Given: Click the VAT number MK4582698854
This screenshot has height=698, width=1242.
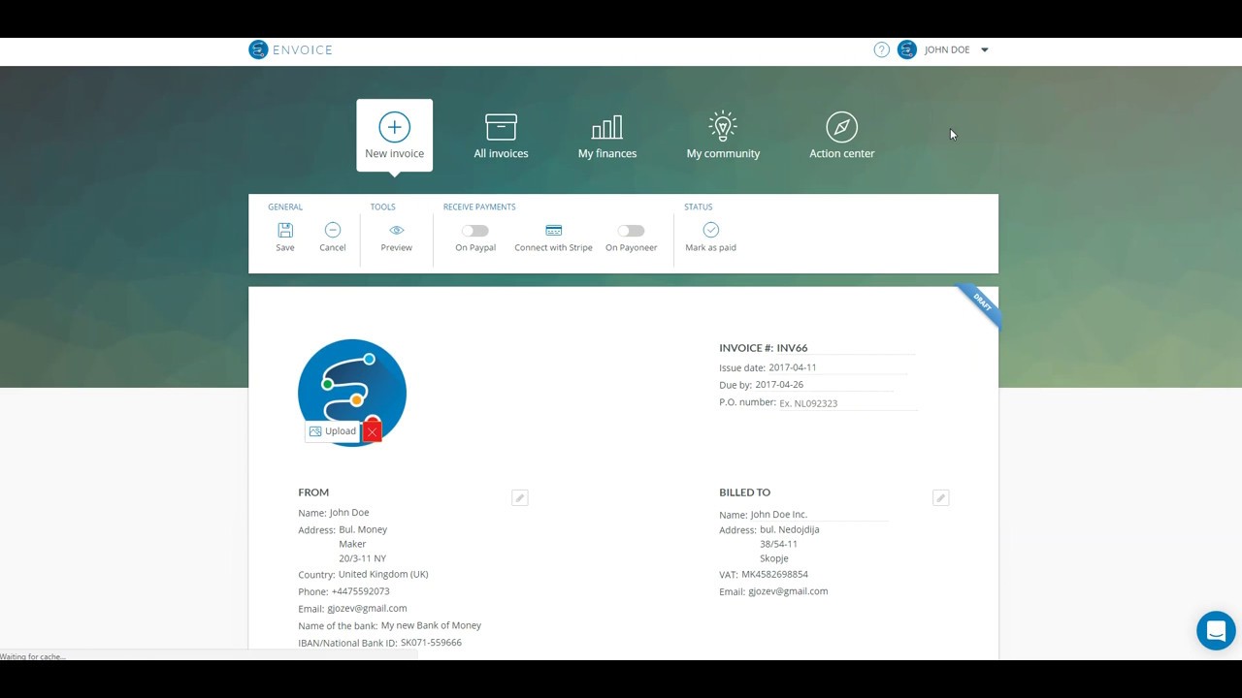Looking at the screenshot, I should (774, 574).
